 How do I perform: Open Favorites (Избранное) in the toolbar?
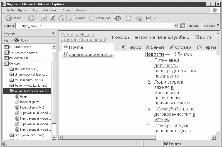point(99,18)
